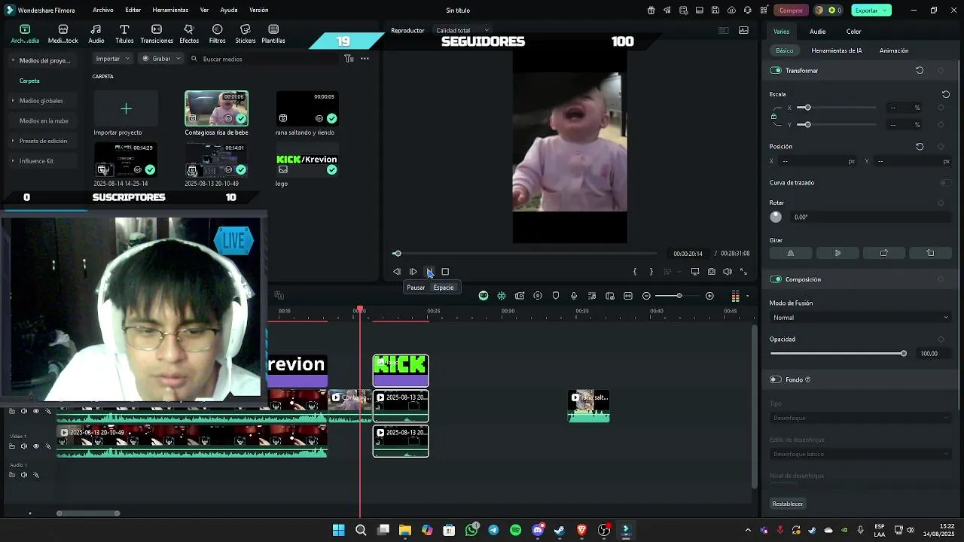Open the Archivo menu
The height and width of the screenshot is (542, 964).
pos(103,11)
